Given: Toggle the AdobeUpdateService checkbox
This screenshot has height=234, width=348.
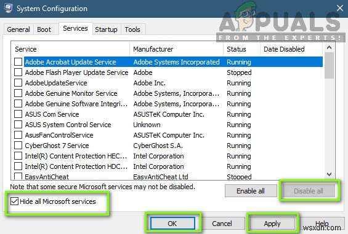Looking at the screenshot, I should 18,82.
